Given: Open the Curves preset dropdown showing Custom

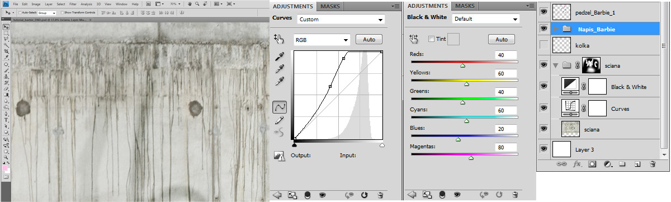Looking at the screenshot, I should (x=341, y=20).
